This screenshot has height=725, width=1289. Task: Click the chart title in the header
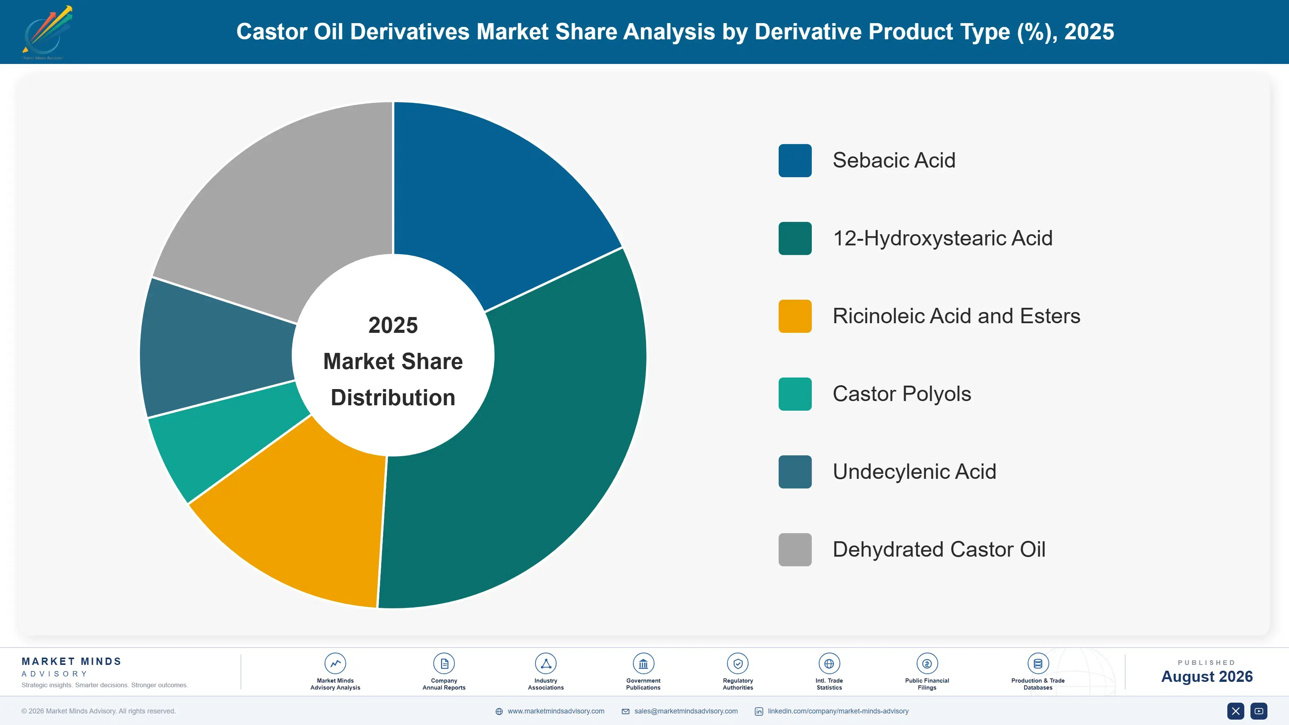(675, 32)
